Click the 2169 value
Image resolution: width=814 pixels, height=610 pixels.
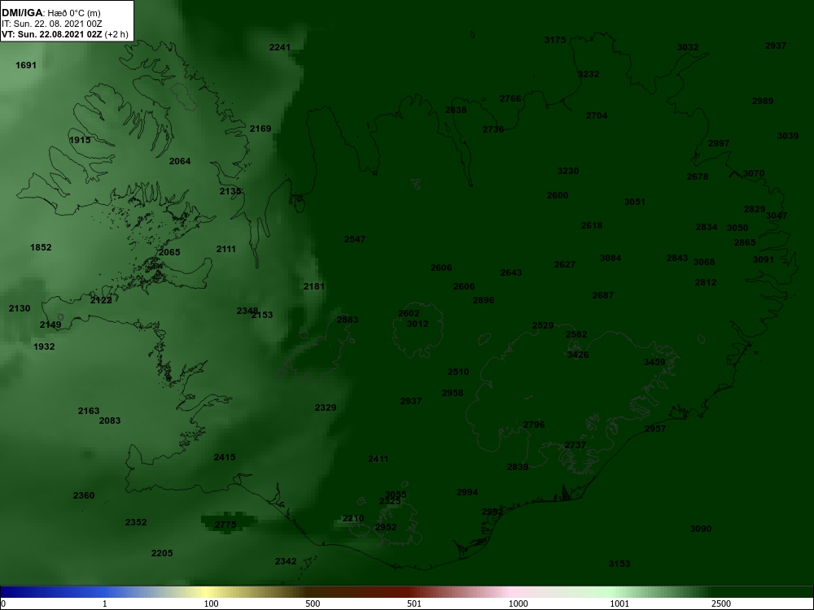pyautogui.click(x=260, y=129)
